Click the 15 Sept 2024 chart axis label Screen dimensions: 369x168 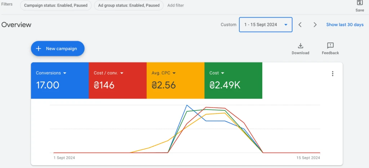coord(308,158)
